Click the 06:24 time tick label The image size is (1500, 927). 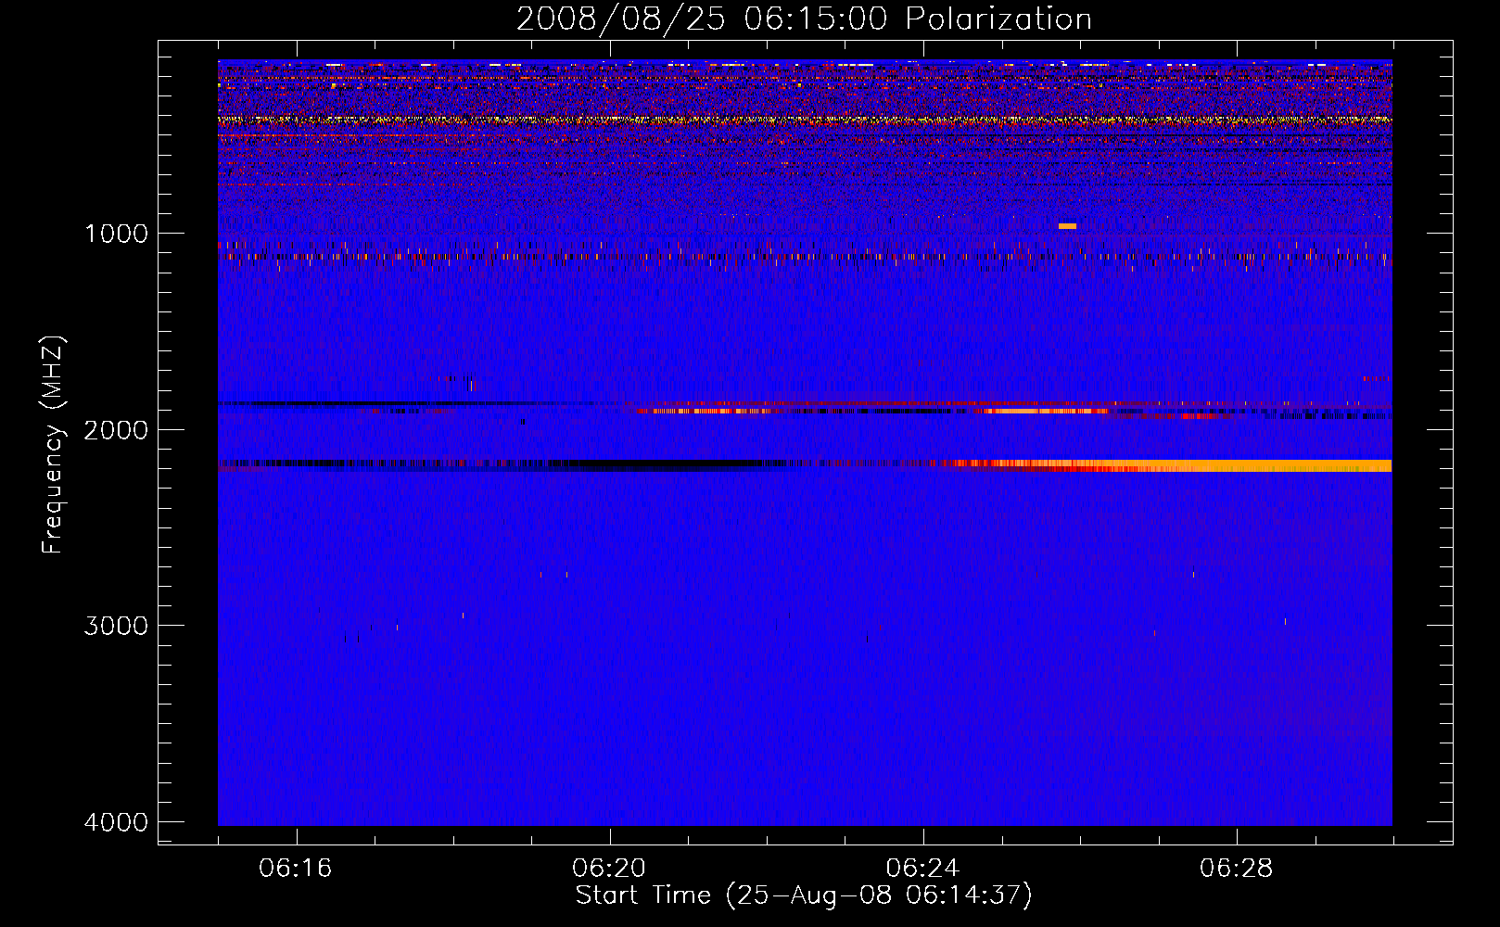point(923,869)
